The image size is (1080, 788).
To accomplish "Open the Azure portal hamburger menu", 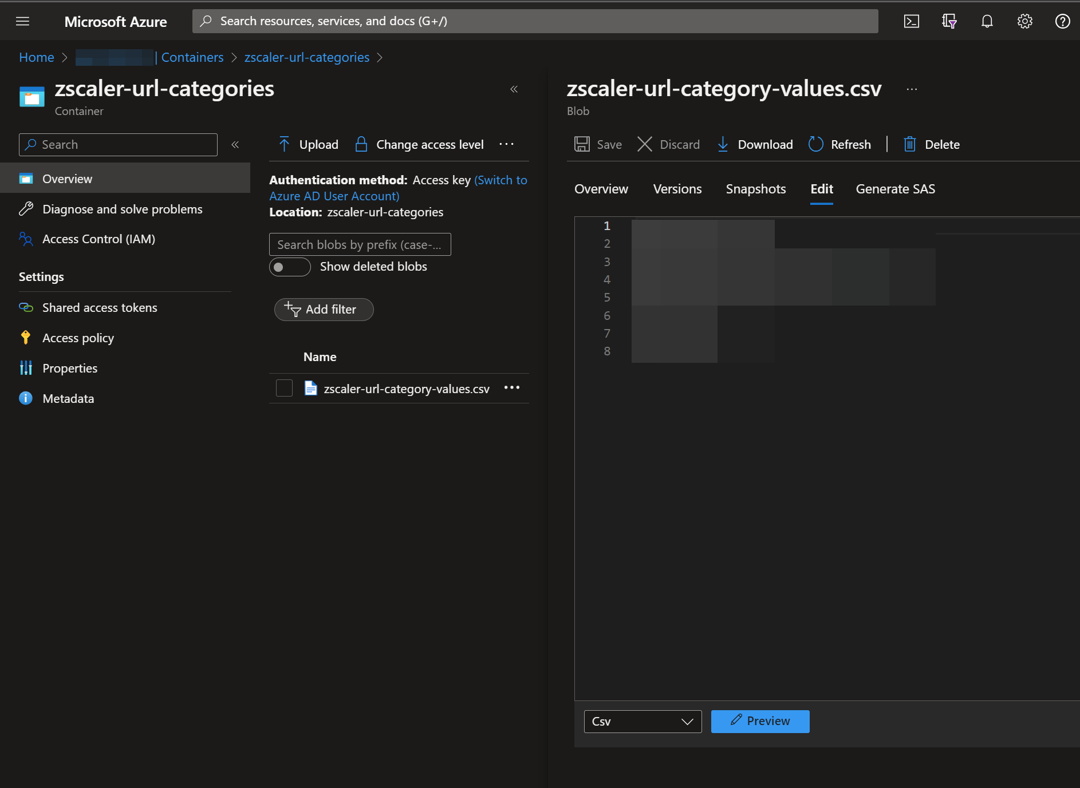I will click(22, 21).
